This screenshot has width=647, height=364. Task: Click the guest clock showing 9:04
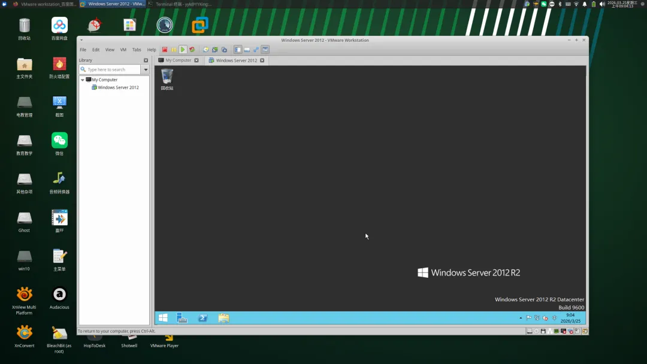pos(570,318)
